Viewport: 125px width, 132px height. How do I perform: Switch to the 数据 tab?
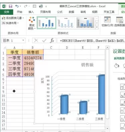coord(72,12)
